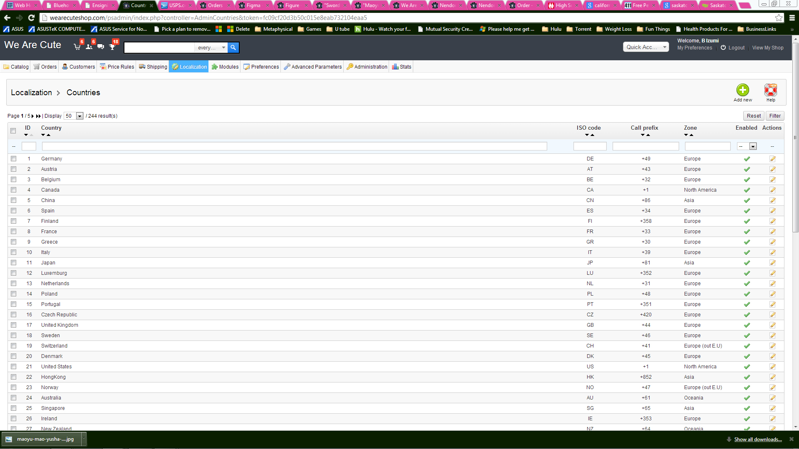Expand the Quick Access dropdown
Screen dimensions: 799x449
(645, 47)
